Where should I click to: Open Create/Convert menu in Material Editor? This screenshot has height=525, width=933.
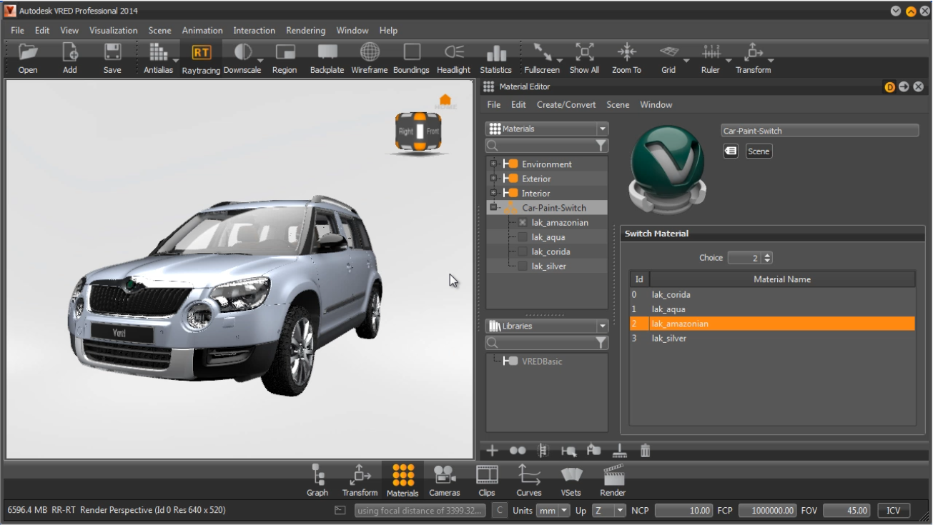coord(566,105)
